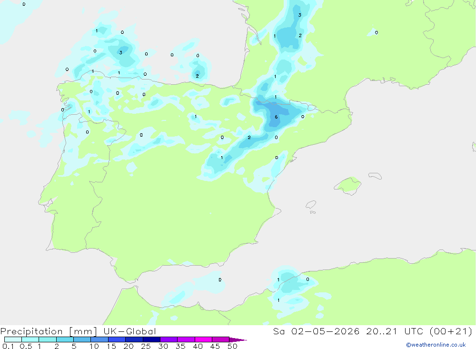The width and height of the screenshot is (476, 349).
Task: Select the 5–10 mm blue legend swatch
Action: pos(82,339)
